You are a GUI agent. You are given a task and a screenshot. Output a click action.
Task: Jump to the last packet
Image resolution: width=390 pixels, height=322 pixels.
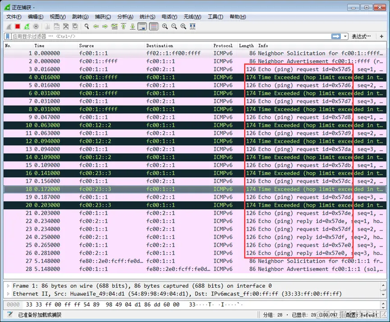pyautogui.click(x=133, y=26)
